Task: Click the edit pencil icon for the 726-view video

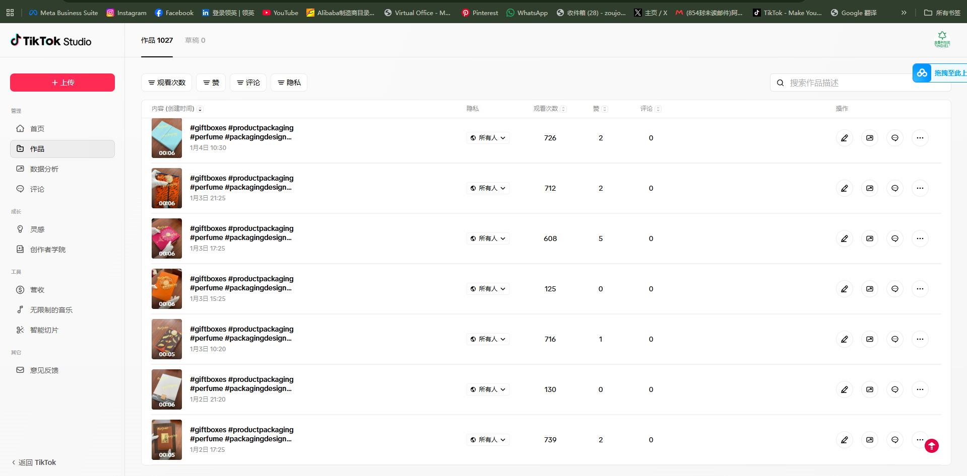Action: tap(844, 138)
